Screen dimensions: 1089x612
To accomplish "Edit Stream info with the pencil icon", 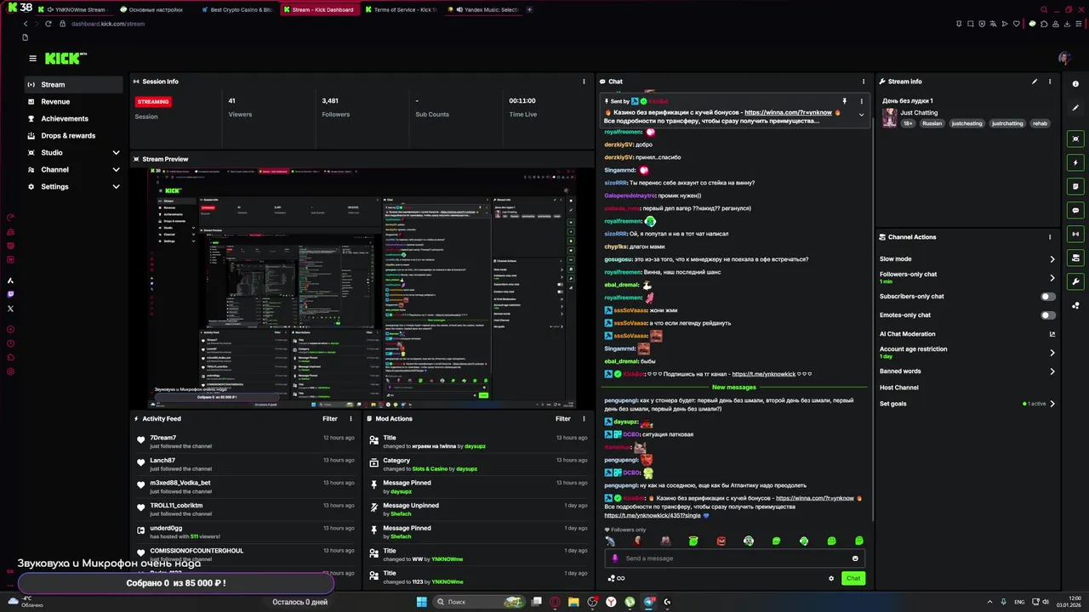I will click(x=1035, y=82).
